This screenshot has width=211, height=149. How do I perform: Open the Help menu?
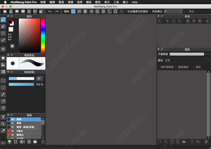click(x=135, y=2)
